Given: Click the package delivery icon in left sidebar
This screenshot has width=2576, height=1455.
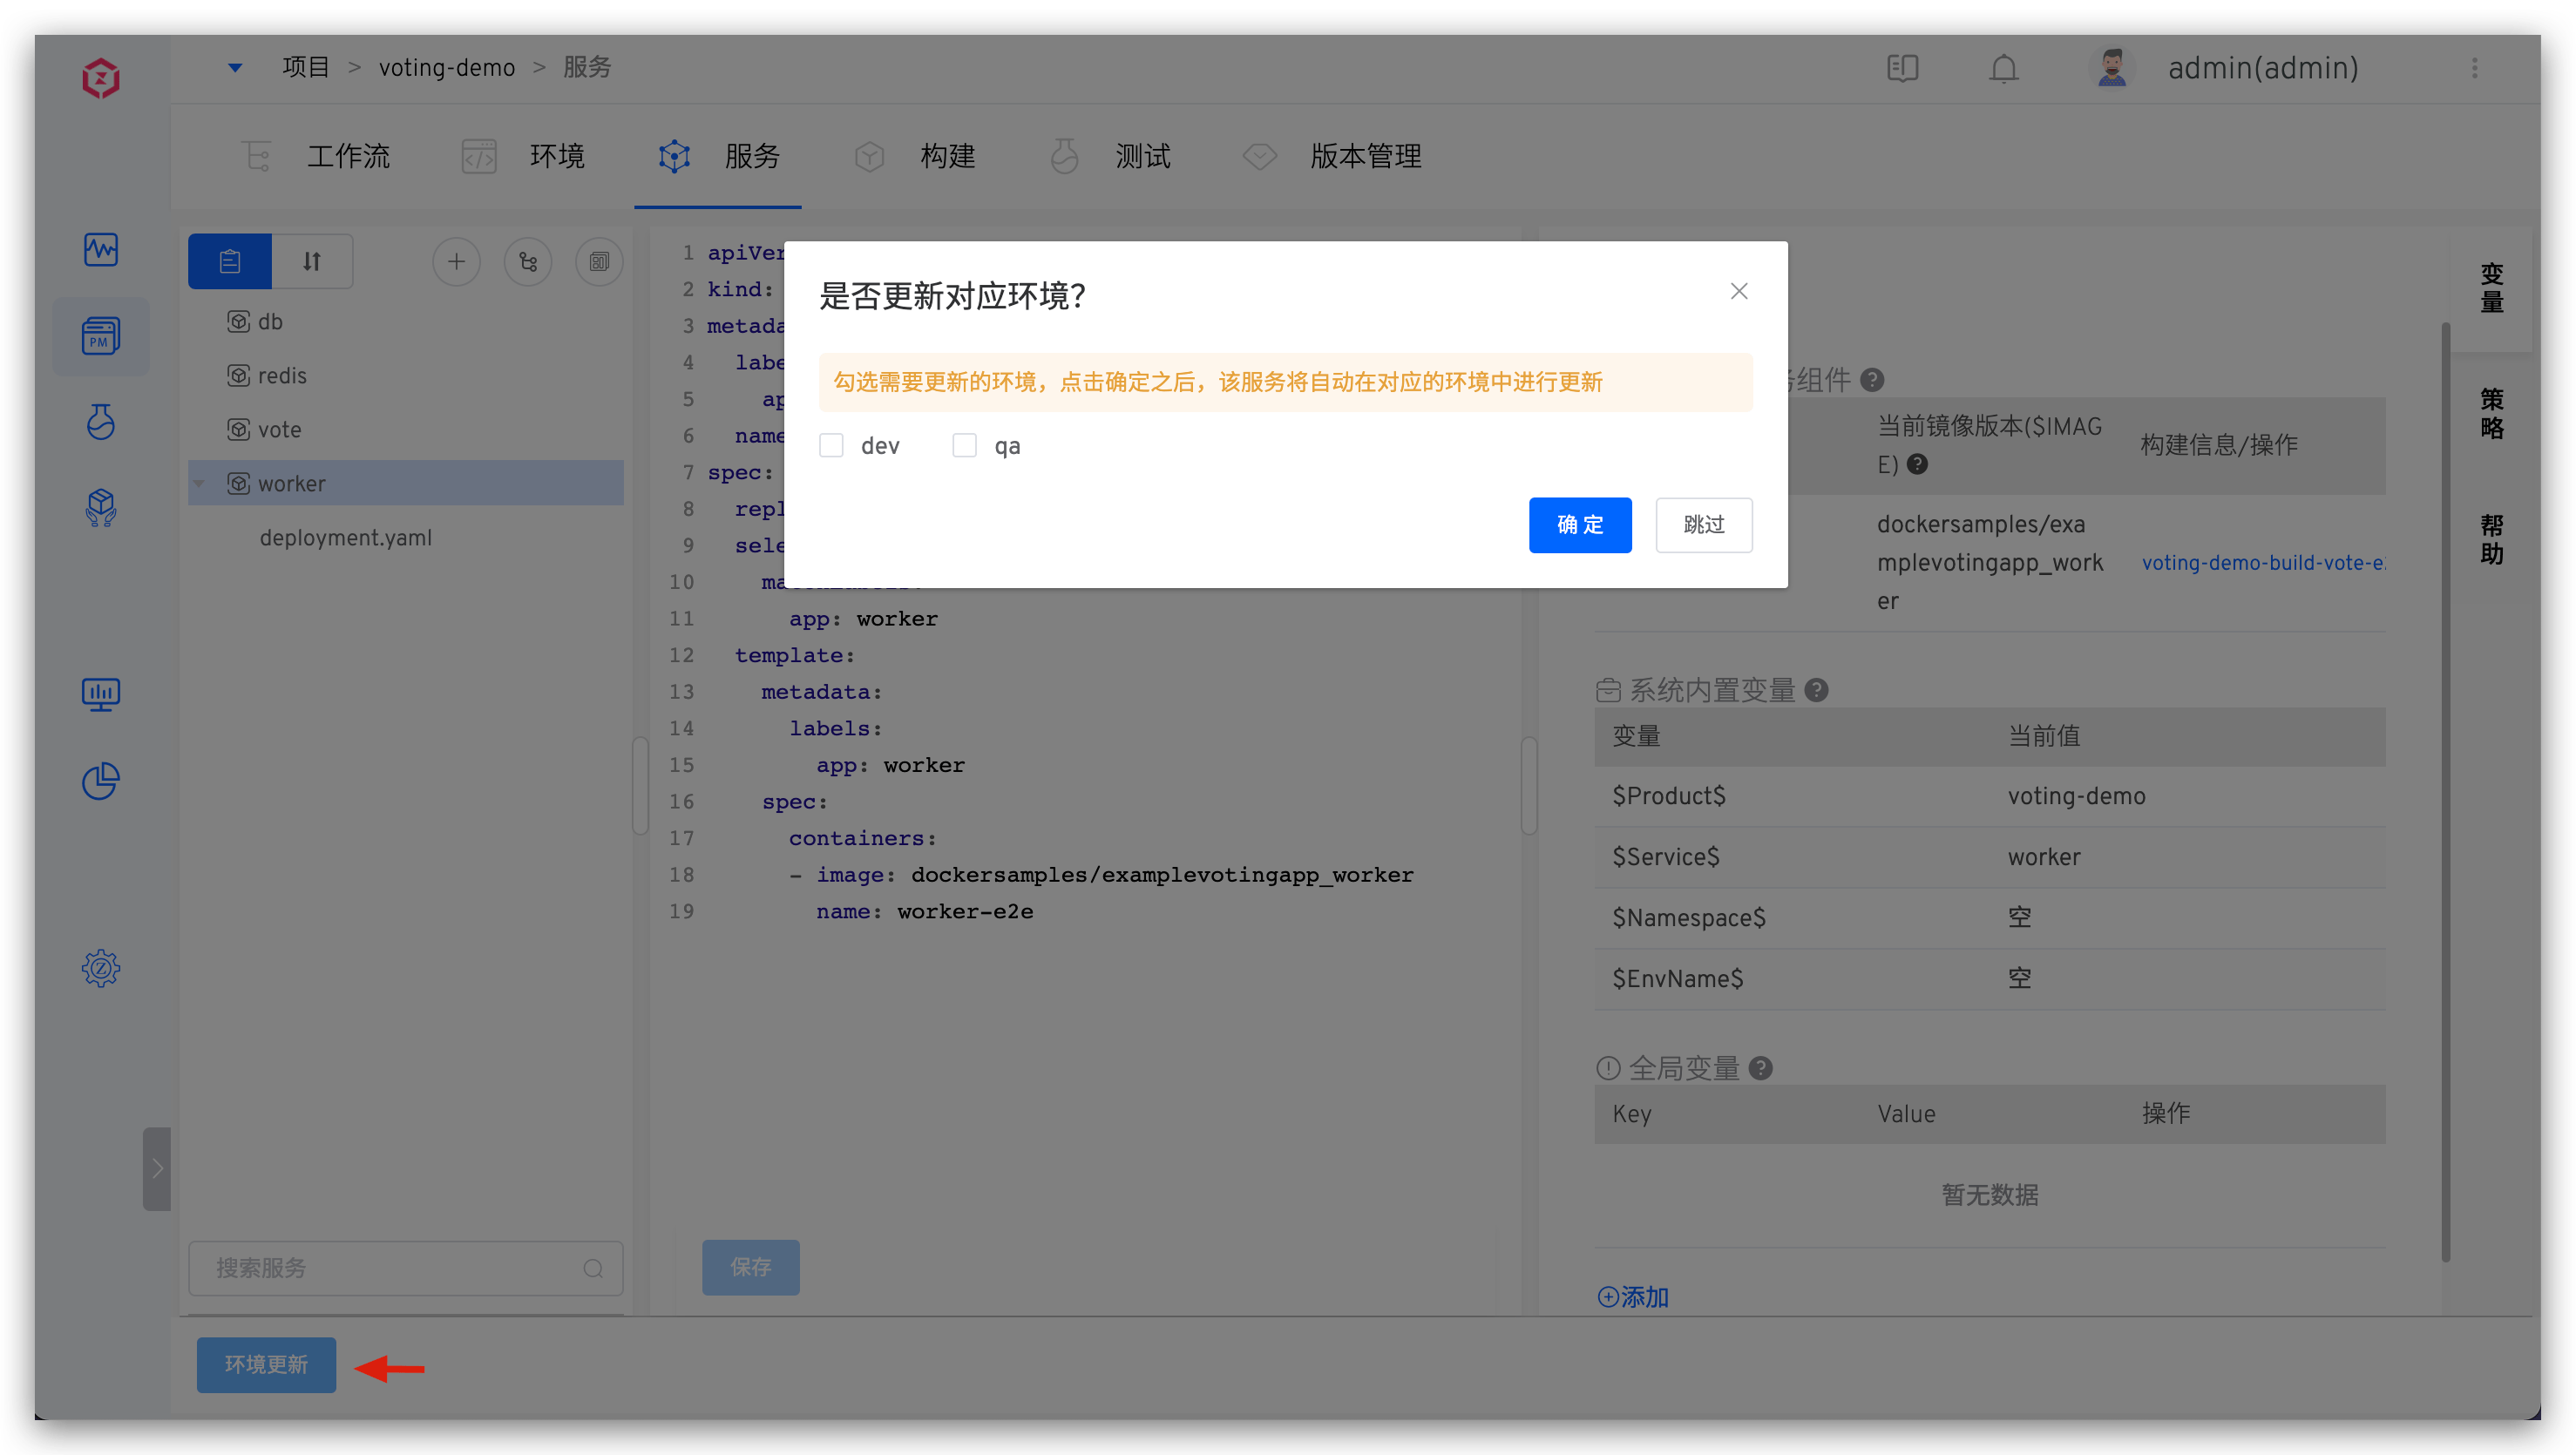Looking at the screenshot, I should click(x=100, y=508).
